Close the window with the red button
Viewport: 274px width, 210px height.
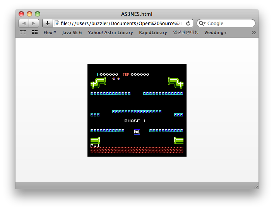click(21, 14)
